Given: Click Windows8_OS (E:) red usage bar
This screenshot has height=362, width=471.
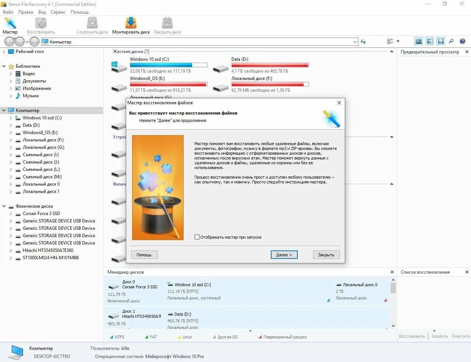Looking at the screenshot, I should pyautogui.click(x=169, y=84).
